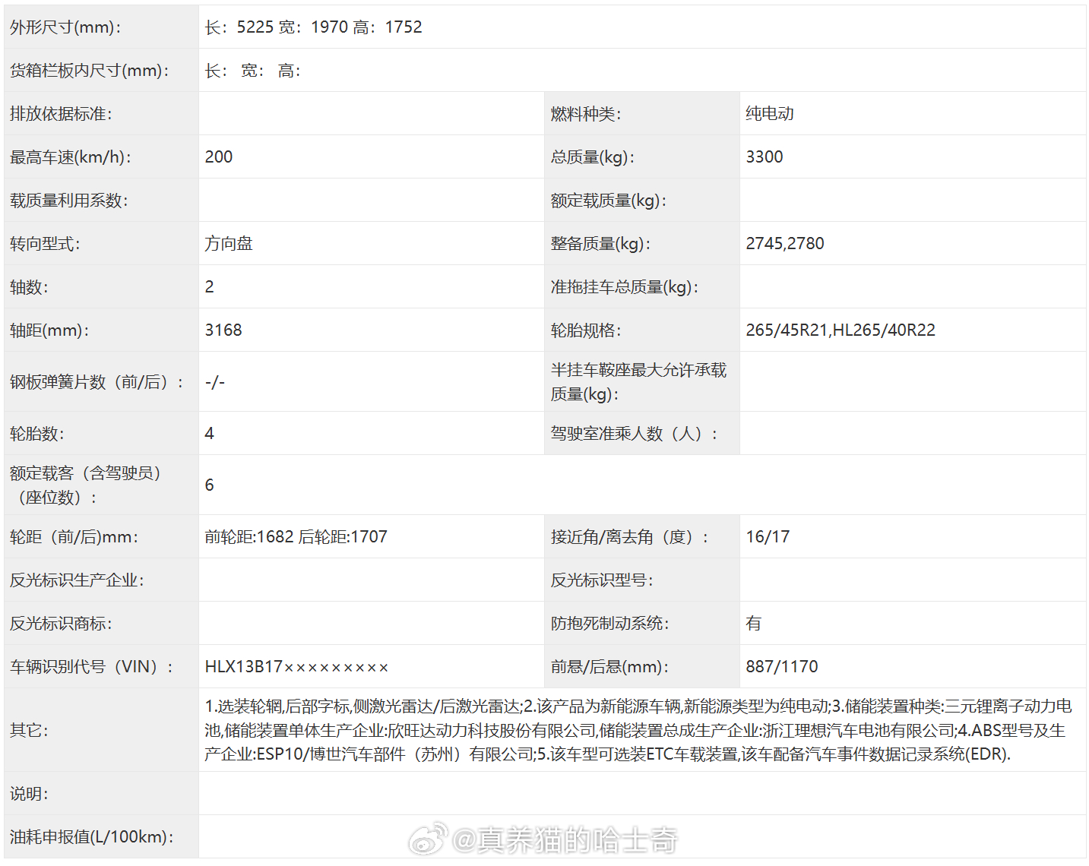Click the total mass value 3300

[x=765, y=157]
